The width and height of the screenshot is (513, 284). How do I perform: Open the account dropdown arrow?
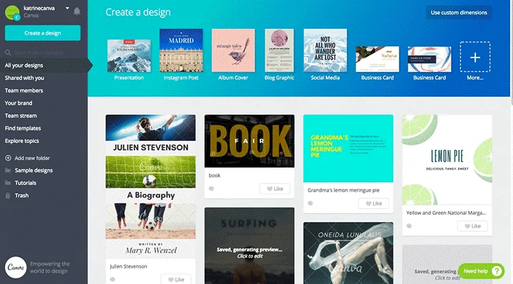tap(67, 8)
